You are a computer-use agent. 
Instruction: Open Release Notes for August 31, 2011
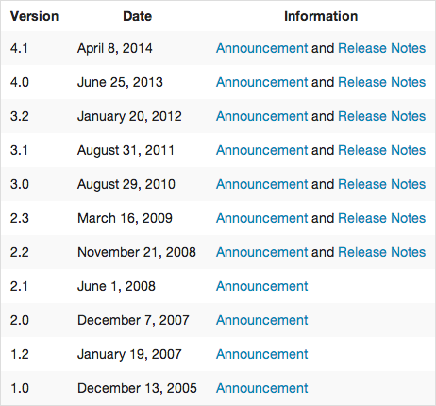(x=381, y=150)
